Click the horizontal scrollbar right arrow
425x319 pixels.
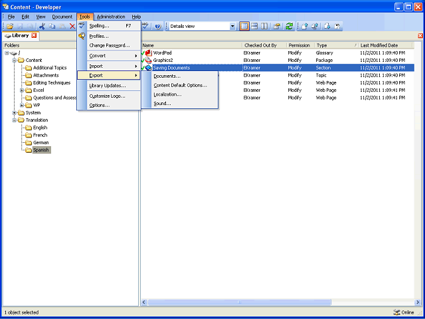tap(418, 302)
